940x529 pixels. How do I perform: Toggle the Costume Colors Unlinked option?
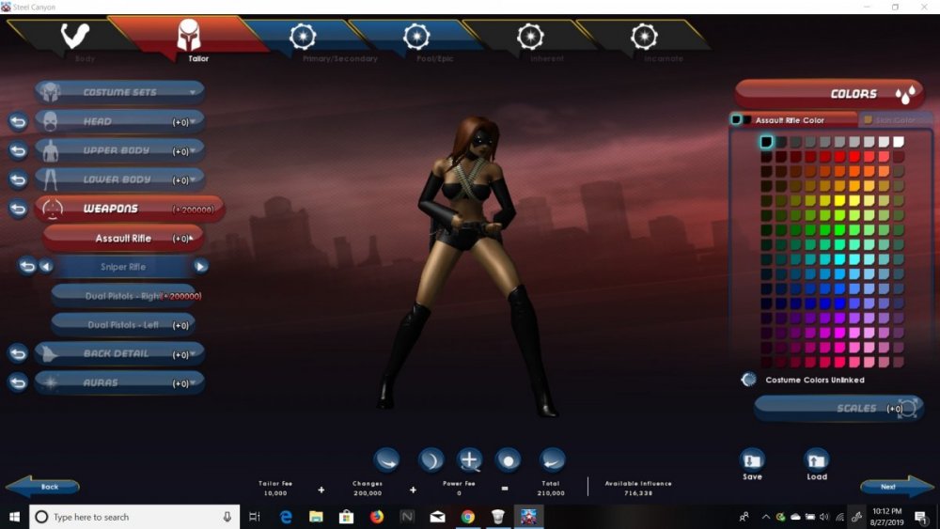coord(749,380)
